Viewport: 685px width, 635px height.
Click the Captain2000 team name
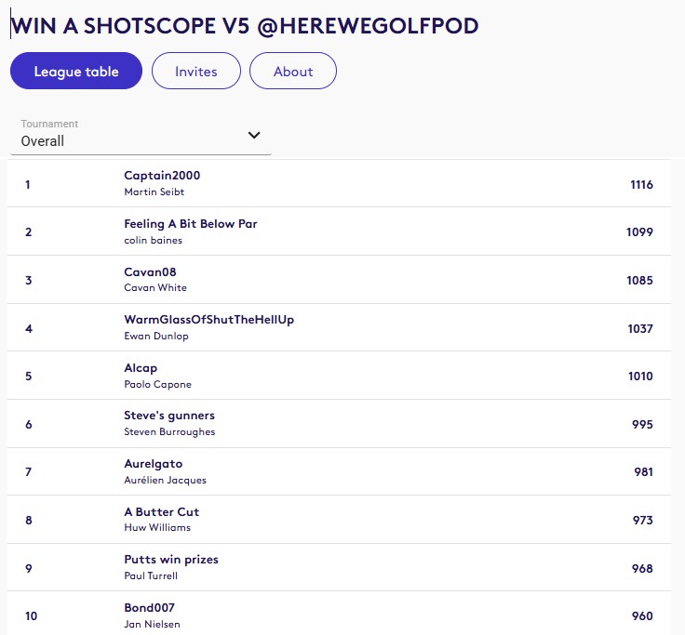[162, 176]
